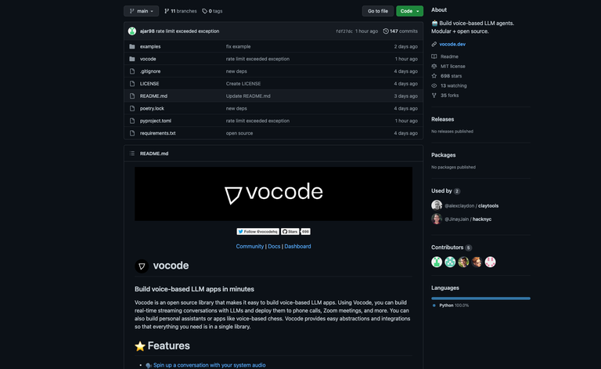This screenshot has height=369, width=601.
Task: Click the blue Python language bar
Action: (480, 298)
